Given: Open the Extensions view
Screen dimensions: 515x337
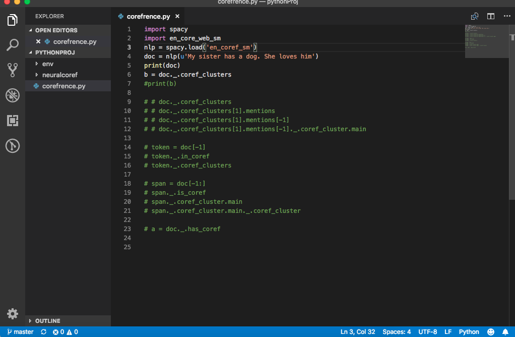Looking at the screenshot, I should point(13,121).
